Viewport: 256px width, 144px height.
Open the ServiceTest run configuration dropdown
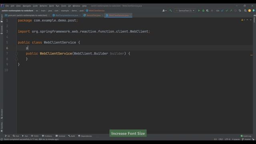pos(185,11)
